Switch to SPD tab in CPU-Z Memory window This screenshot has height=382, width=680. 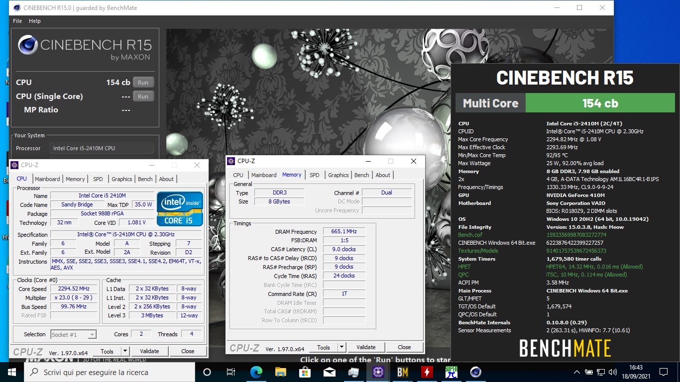pyautogui.click(x=315, y=175)
